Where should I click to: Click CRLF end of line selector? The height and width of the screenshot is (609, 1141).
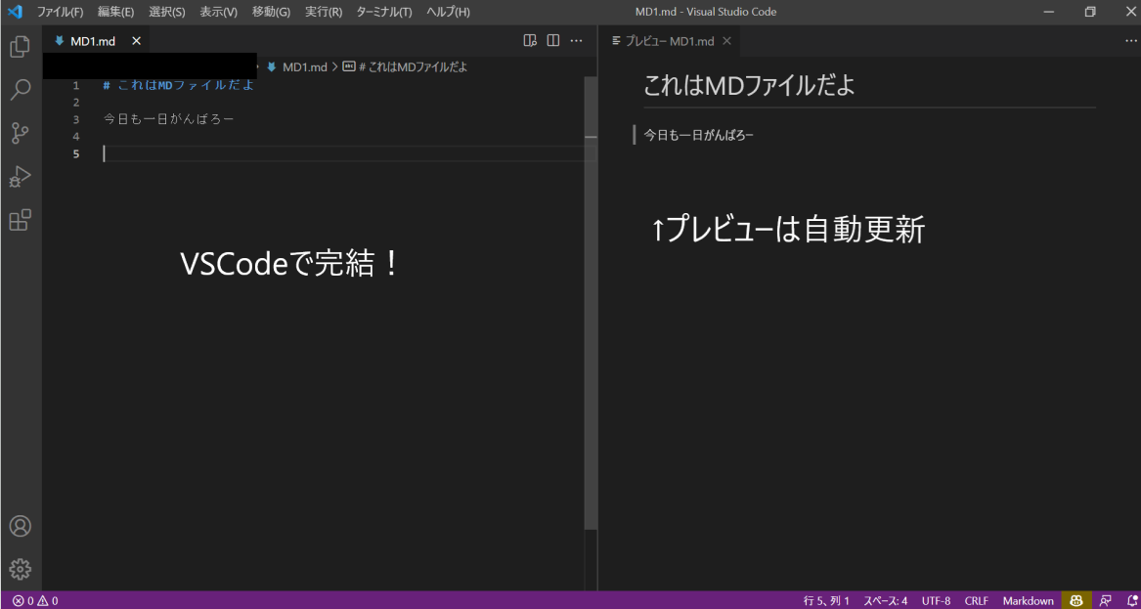[x=977, y=601]
